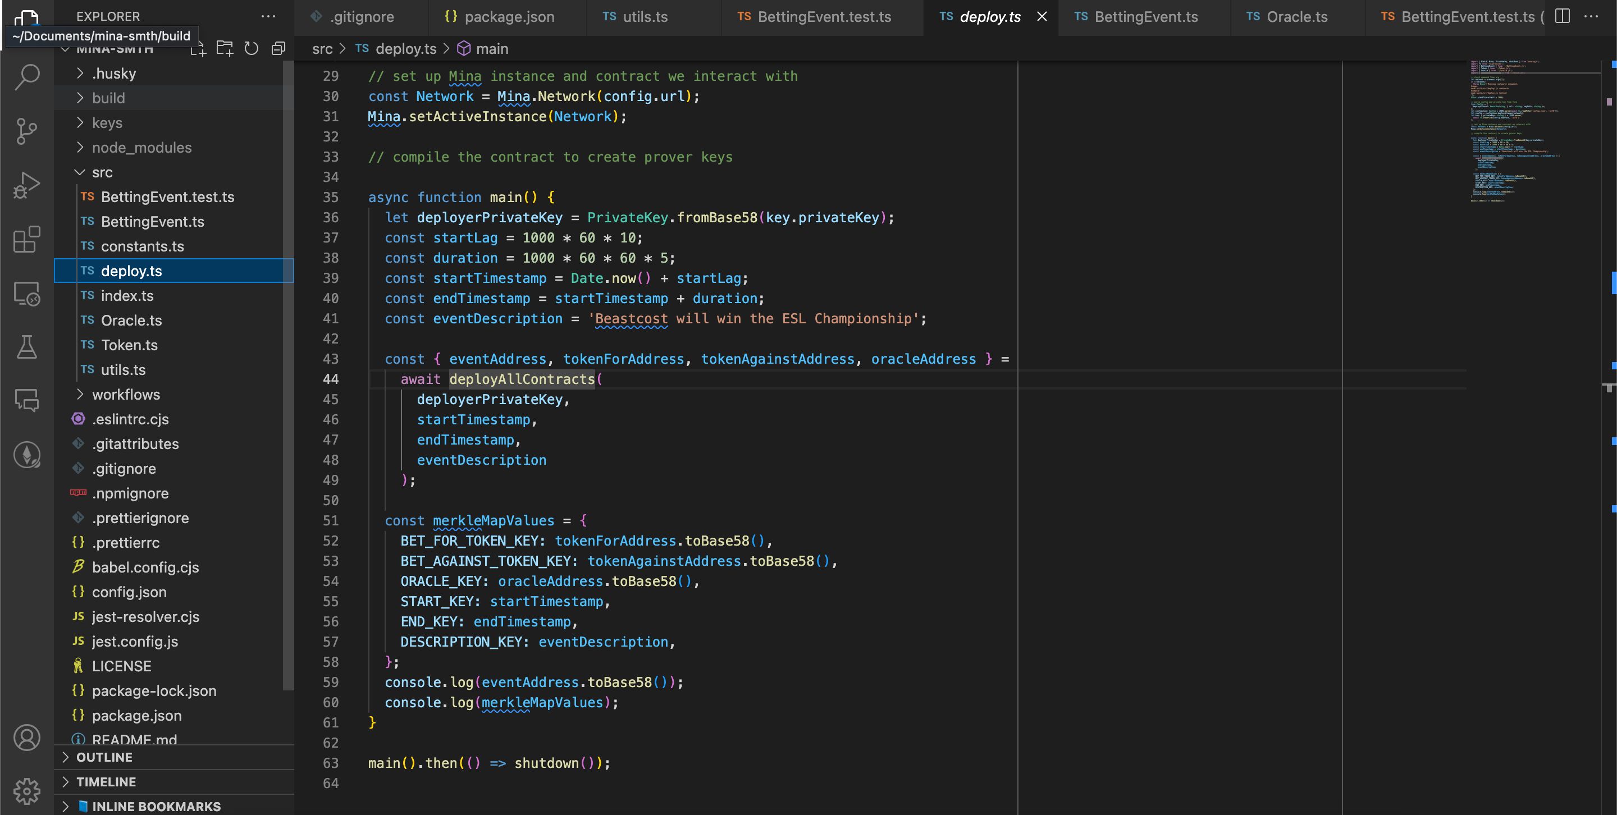Screen dimensions: 1617x815
Task: Open the Remote Explorer view
Action: click(x=27, y=294)
